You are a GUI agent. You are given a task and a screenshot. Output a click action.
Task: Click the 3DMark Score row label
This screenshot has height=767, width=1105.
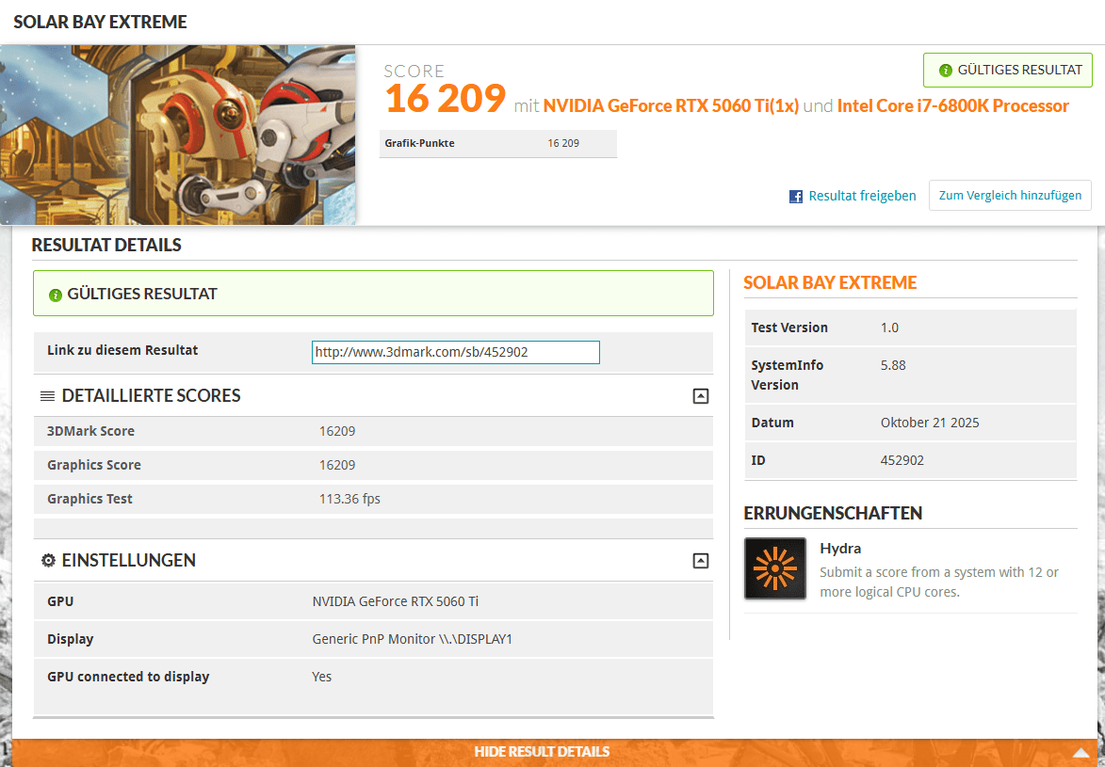coord(91,431)
